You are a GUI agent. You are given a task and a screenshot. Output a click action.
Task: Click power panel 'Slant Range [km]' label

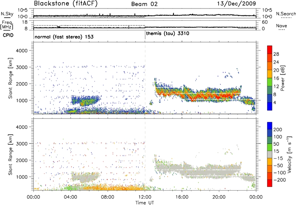coord(10,78)
